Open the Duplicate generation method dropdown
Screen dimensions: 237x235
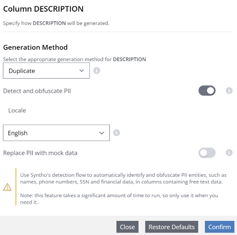pos(46,71)
